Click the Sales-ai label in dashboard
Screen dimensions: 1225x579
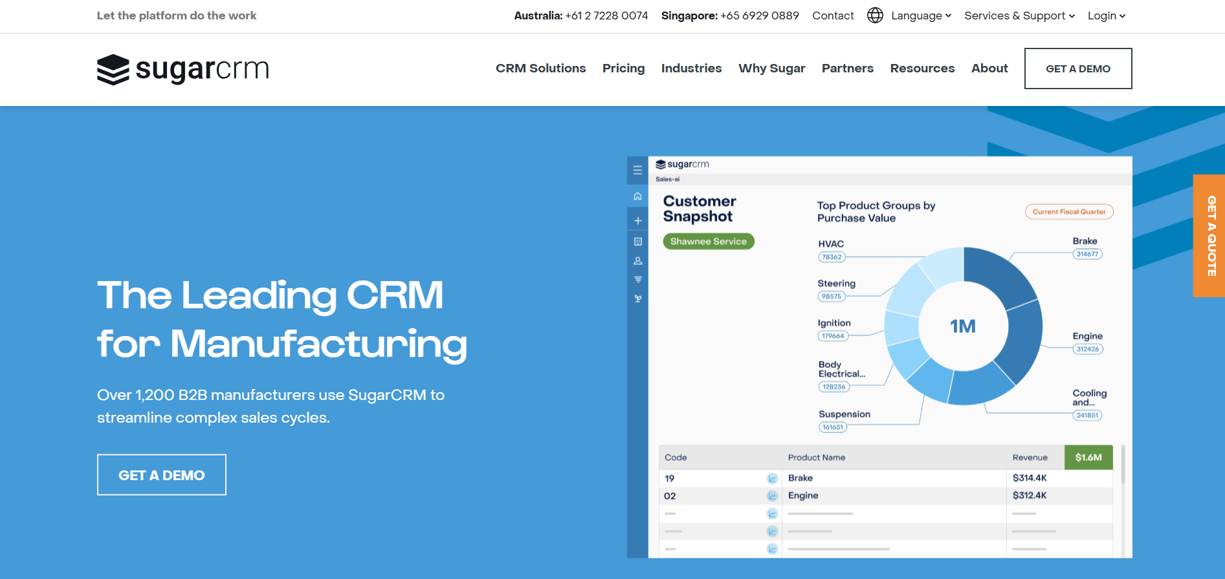[668, 180]
